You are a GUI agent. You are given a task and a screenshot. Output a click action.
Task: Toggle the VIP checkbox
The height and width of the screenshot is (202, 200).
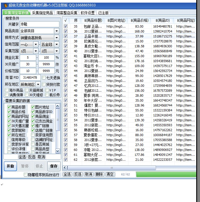(47, 90)
